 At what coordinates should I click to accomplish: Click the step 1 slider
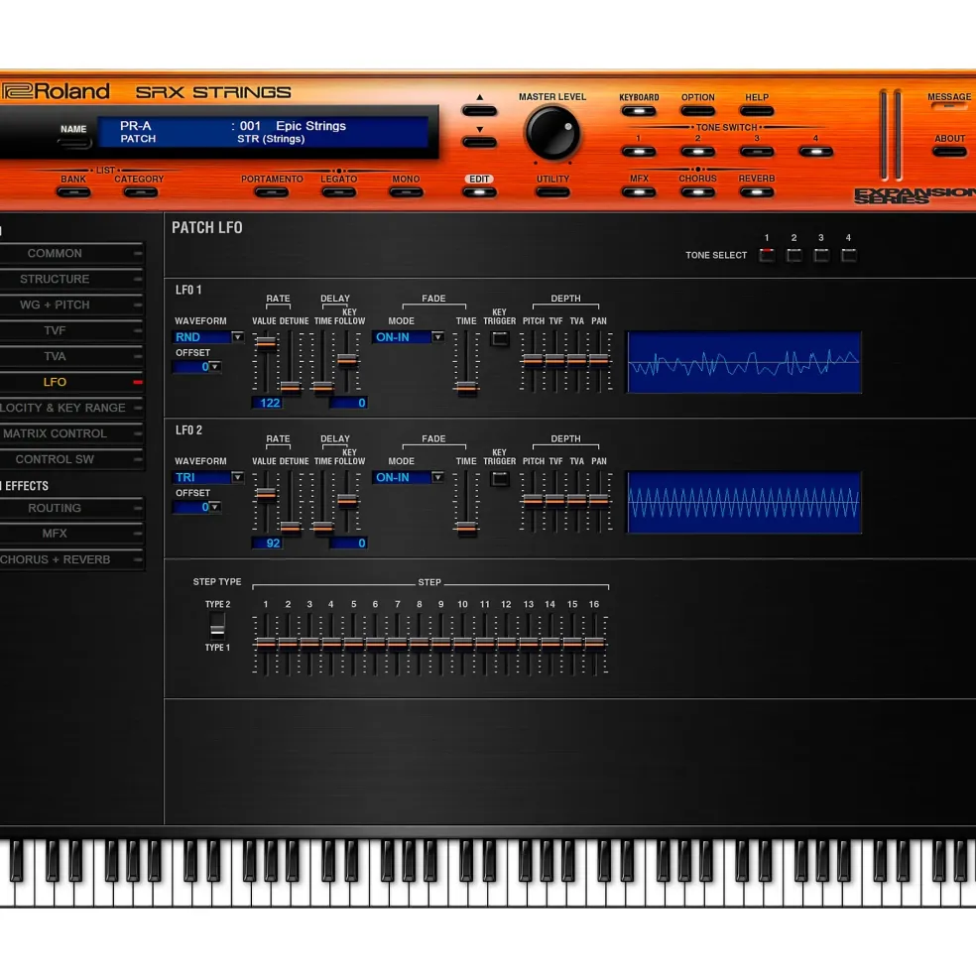tap(266, 644)
